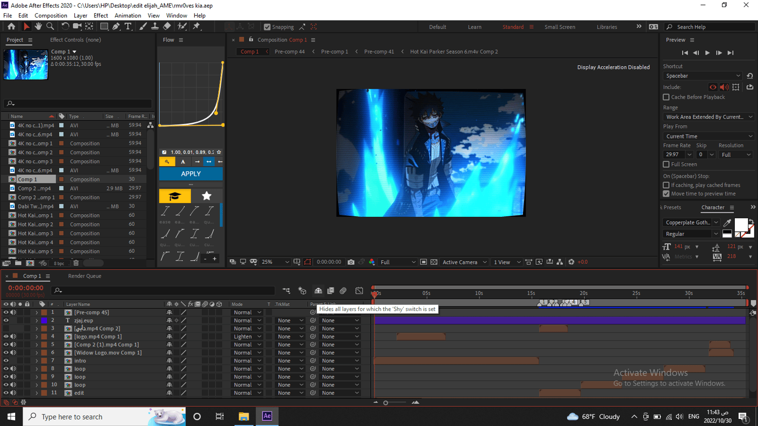
Task: Open the Effect menu
Action: point(101,16)
